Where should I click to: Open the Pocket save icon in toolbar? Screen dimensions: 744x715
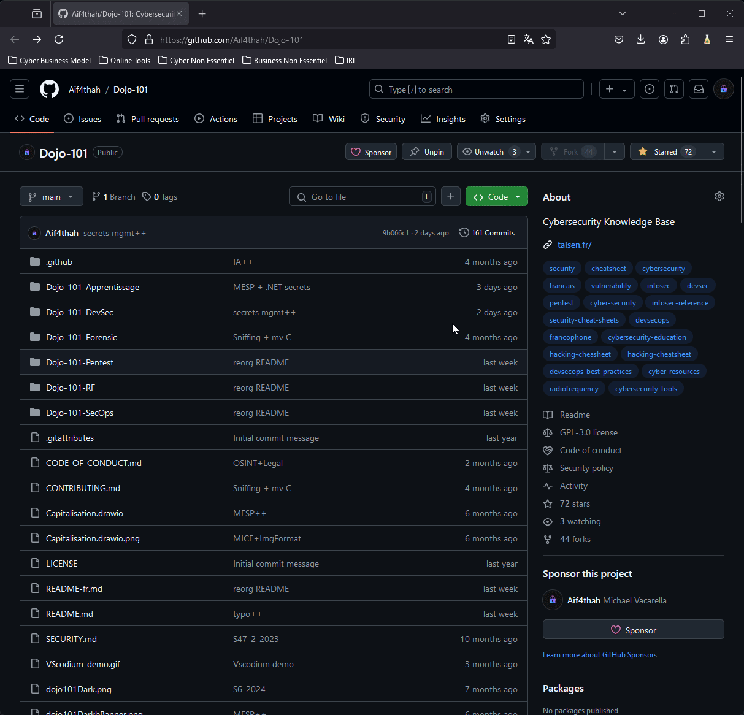(619, 39)
